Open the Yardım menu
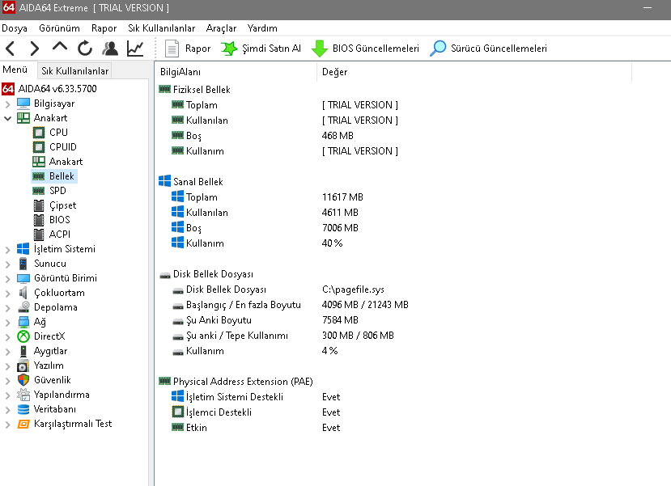The height and width of the screenshot is (486, 671). [262, 28]
